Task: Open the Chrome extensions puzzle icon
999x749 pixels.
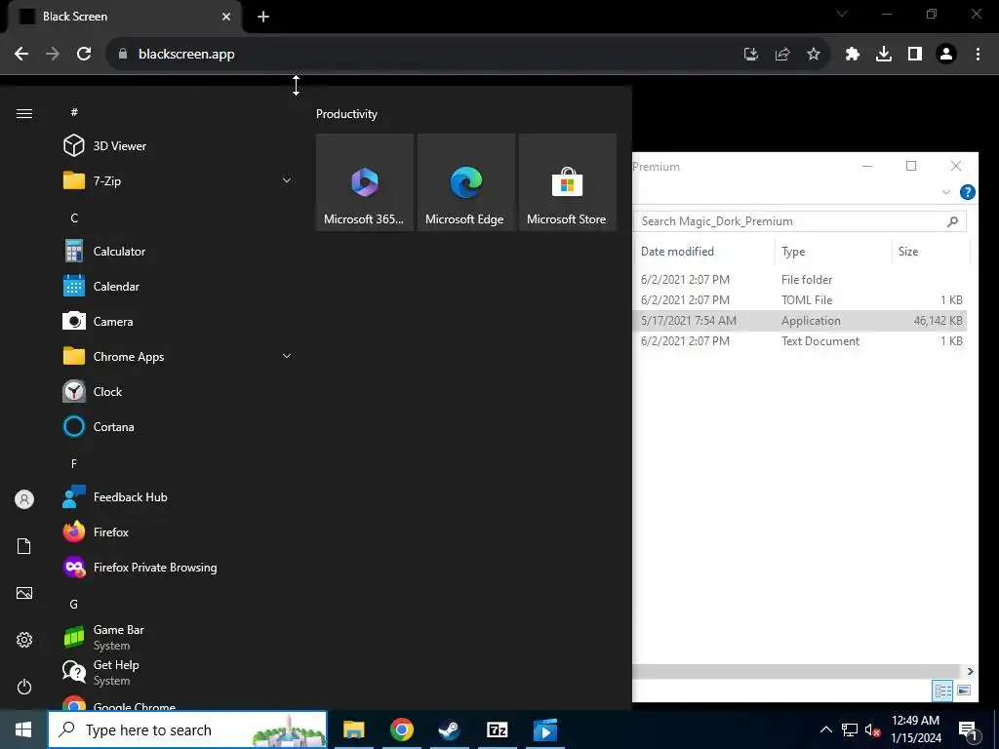Action: (853, 55)
